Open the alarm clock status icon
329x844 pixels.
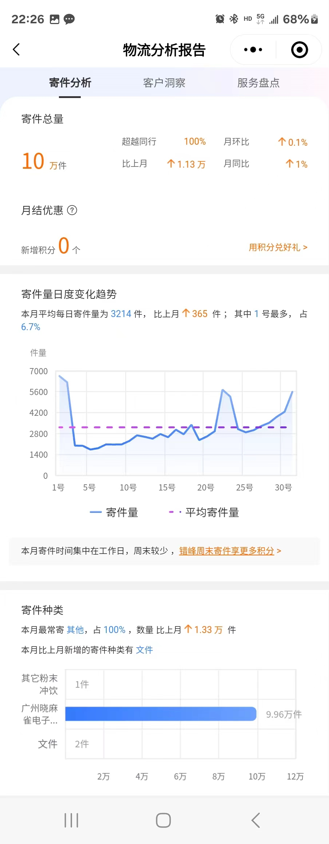tap(220, 19)
